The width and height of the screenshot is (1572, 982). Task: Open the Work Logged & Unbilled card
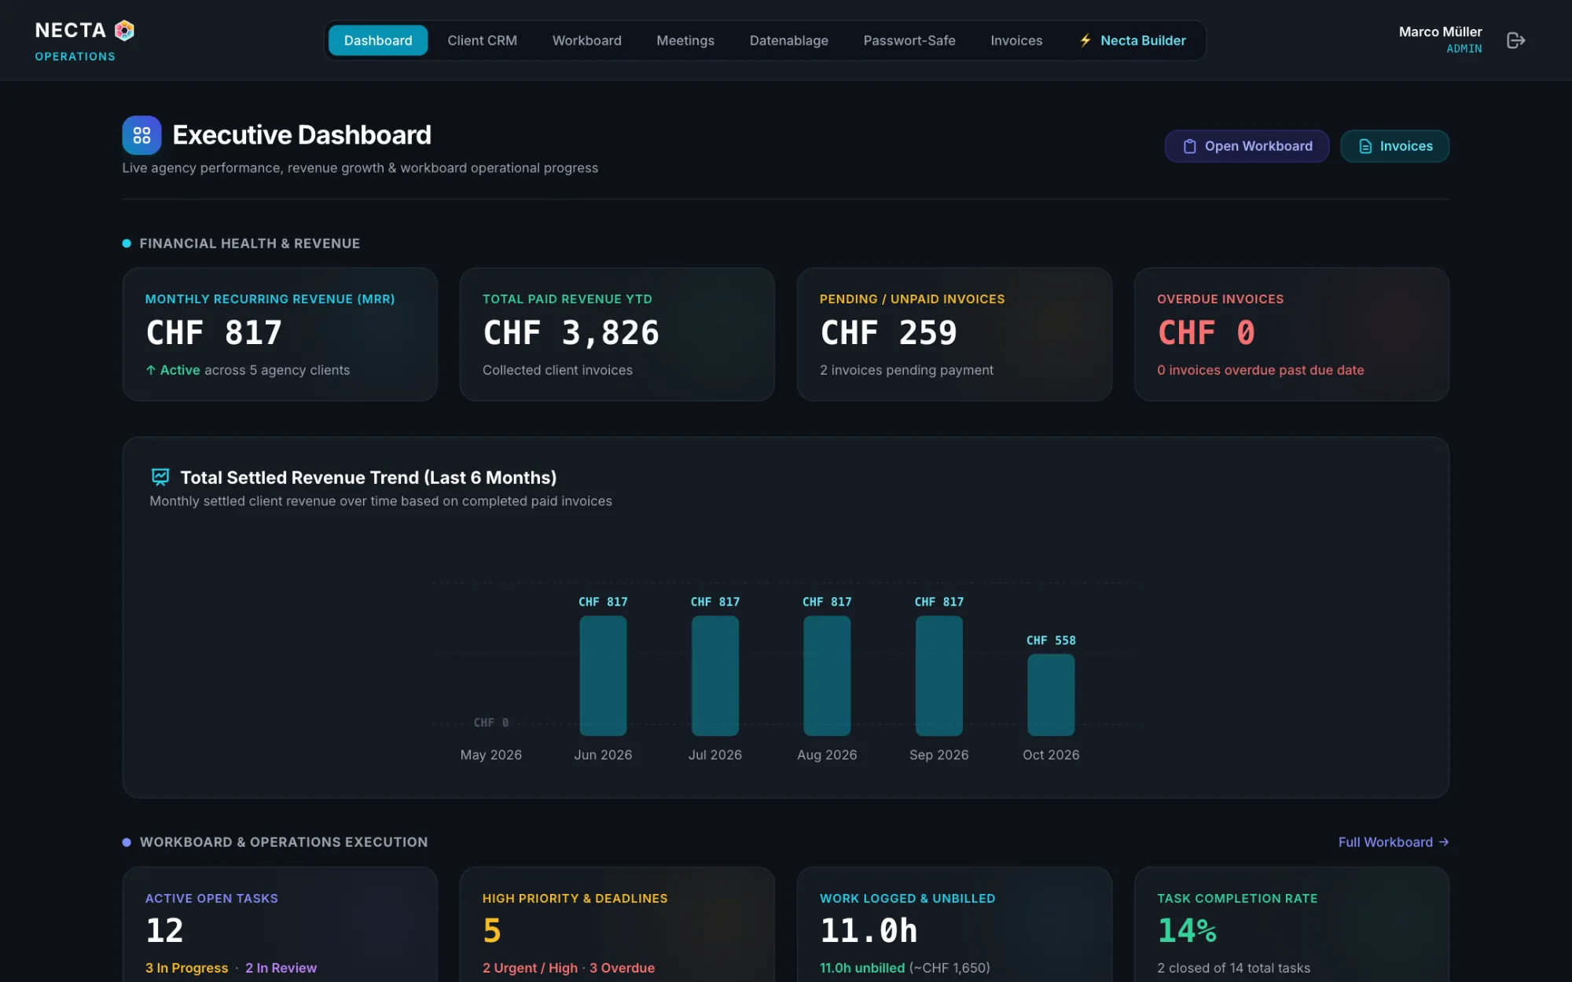tap(954, 925)
